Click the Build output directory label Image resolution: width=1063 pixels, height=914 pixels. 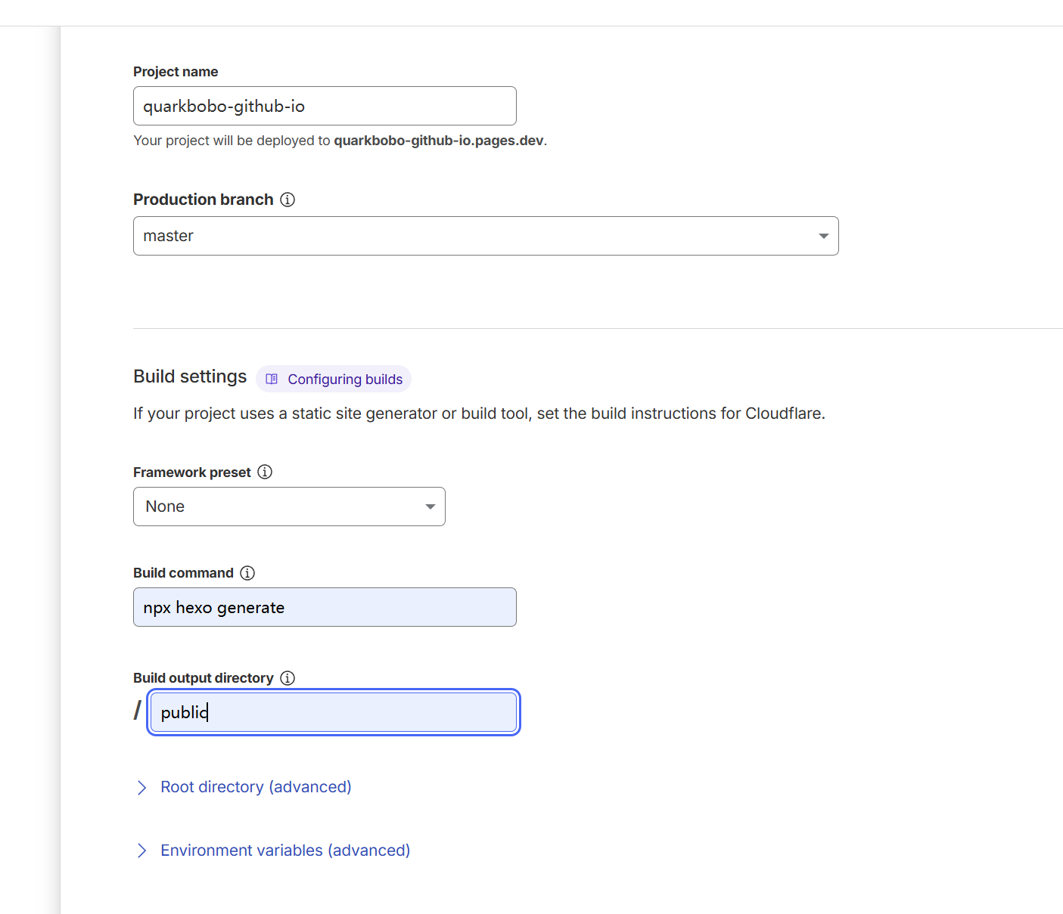point(204,678)
